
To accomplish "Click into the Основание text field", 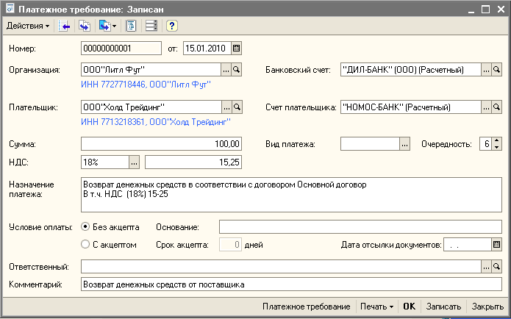I will 360,227.
